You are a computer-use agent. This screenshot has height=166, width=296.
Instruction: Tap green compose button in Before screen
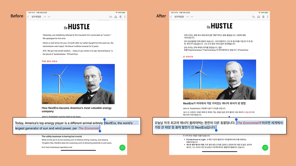coord(122,148)
